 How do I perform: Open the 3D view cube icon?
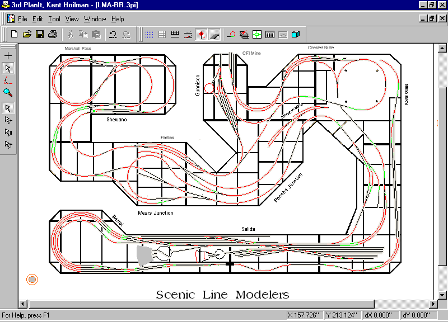pos(296,34)
